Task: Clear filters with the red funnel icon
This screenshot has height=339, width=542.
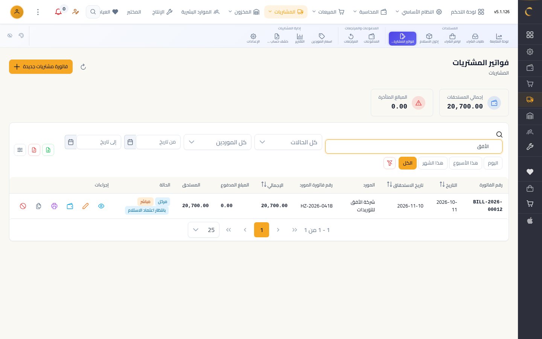Action: (390, 163)
